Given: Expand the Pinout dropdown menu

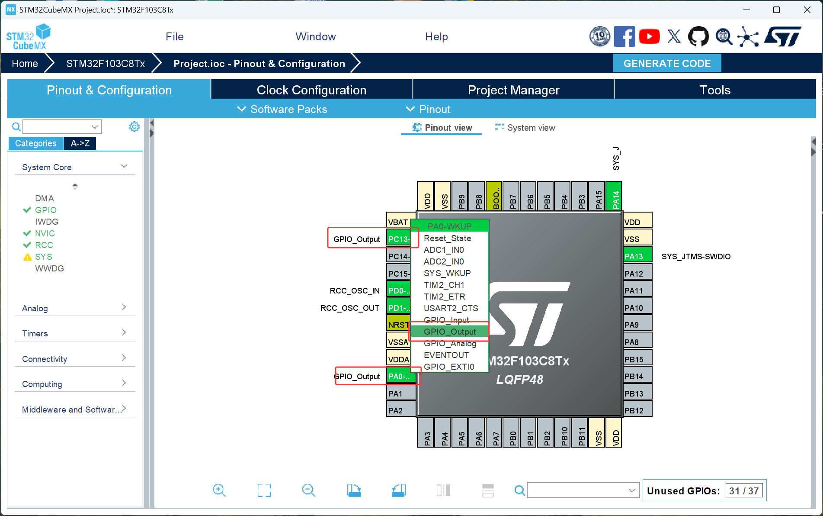Looking at the screenshot, I should tap(428, 109).
